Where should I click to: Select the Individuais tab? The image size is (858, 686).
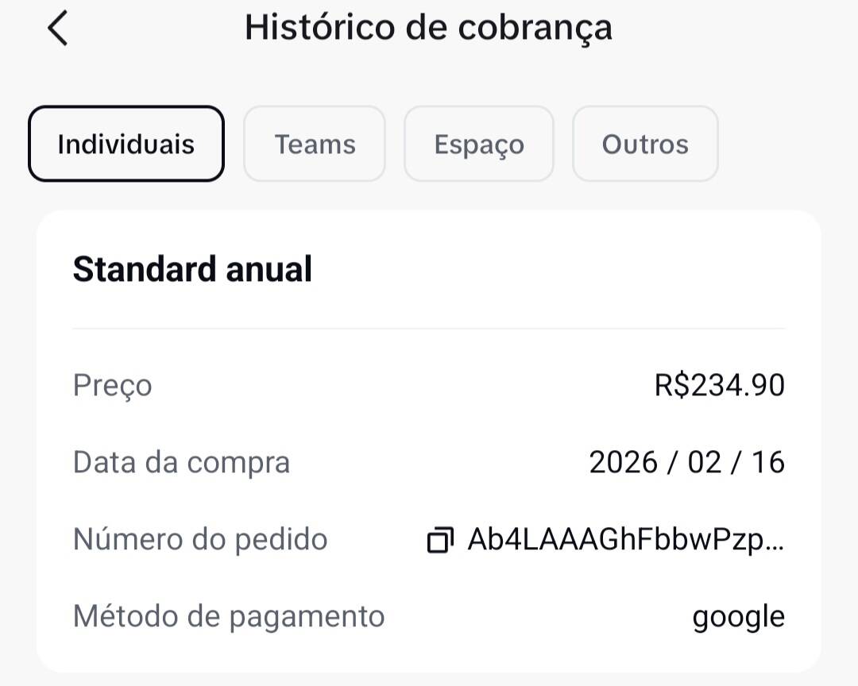pyautogui.click(x=126, y=144)
